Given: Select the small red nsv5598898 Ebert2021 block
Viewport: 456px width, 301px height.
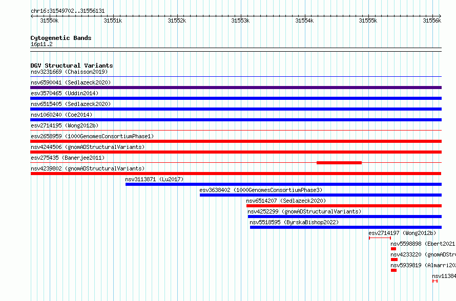Looking at the screenshot, I should (x=393, y=249).
